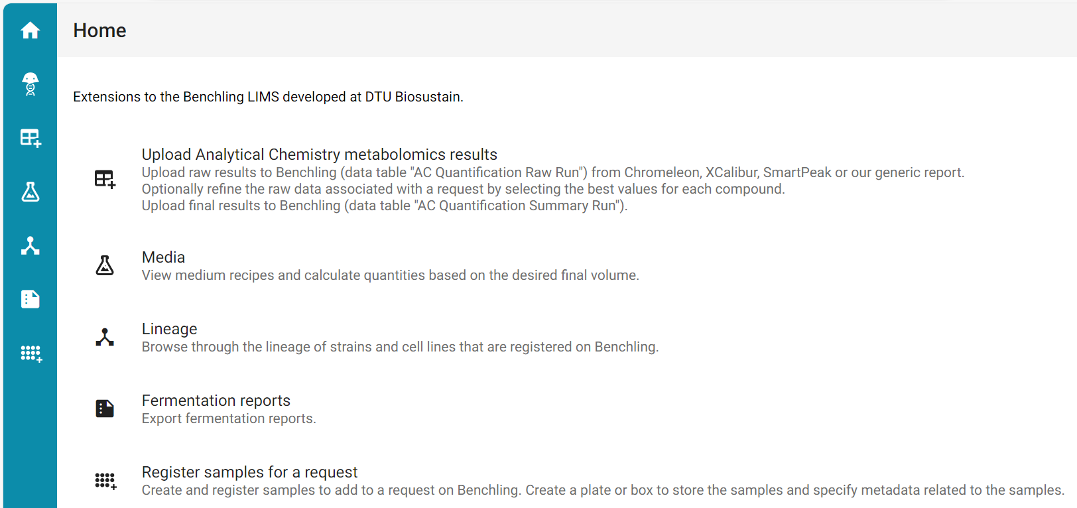Open Home from the sidebar house icon
This screenshot has width=1077, height=508.
click(x=30, y=31)
